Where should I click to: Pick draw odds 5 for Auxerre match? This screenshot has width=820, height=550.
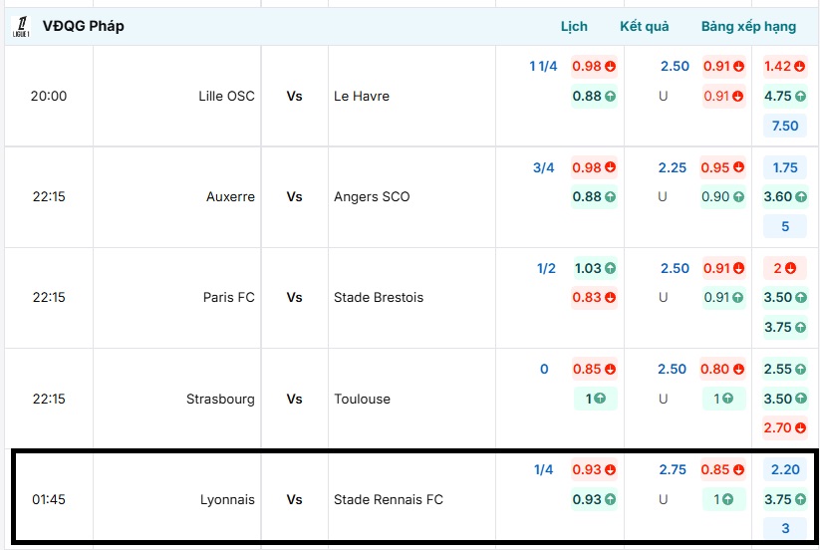[785, 227]
